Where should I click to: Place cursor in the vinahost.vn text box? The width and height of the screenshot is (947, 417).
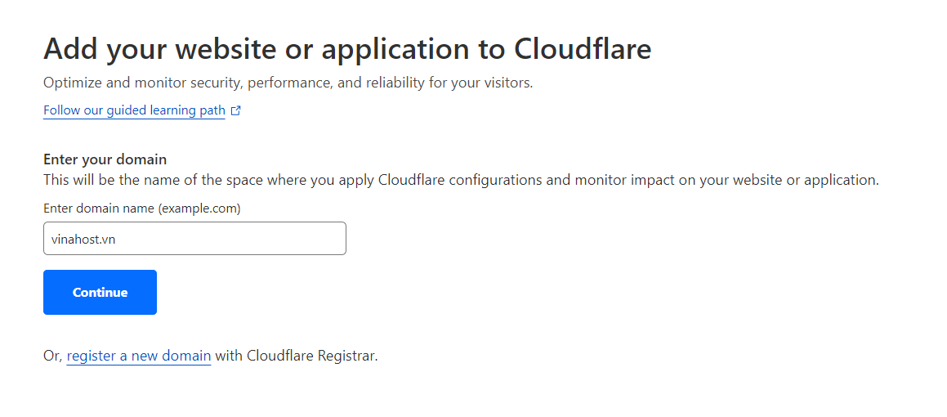pyautogui.click(x=194, y=239)
